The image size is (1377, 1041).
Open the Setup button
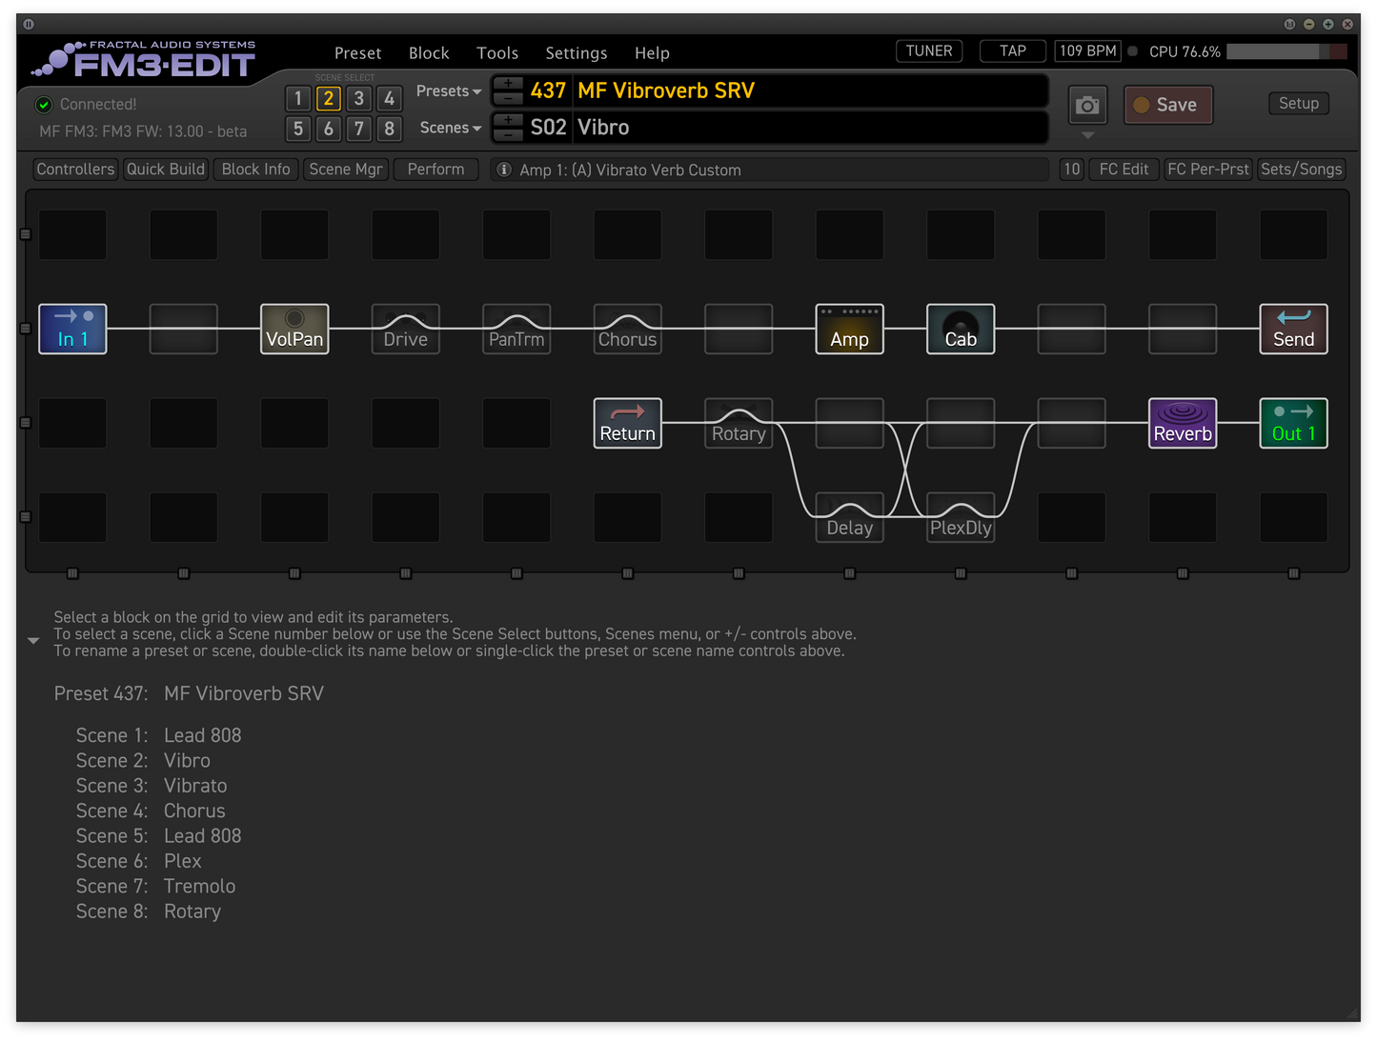[1299, 103]
